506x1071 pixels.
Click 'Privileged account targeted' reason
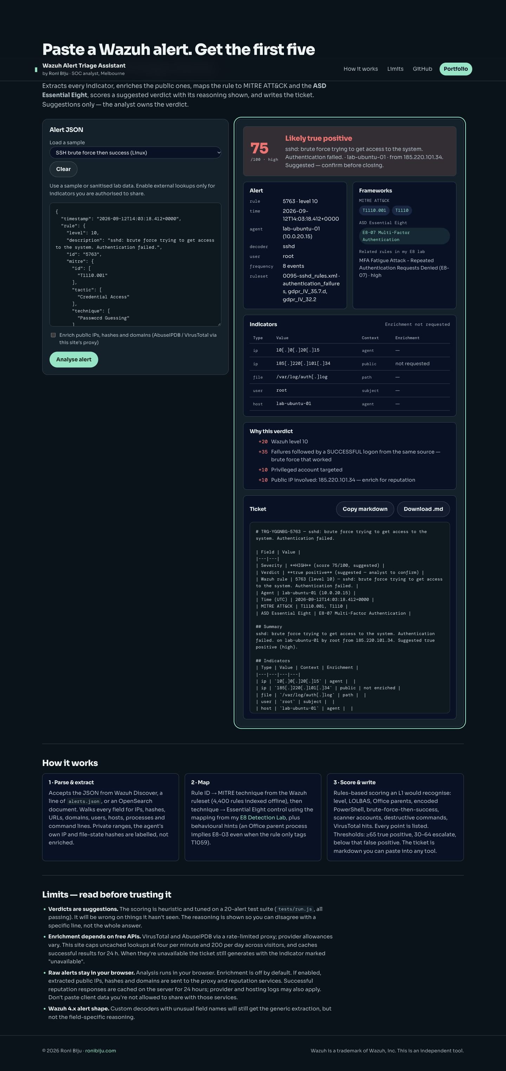(x=306, y=470)
